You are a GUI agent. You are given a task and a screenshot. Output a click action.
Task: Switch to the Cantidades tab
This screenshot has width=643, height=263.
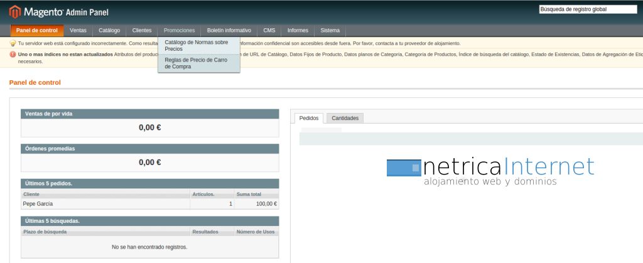[345, 118]
